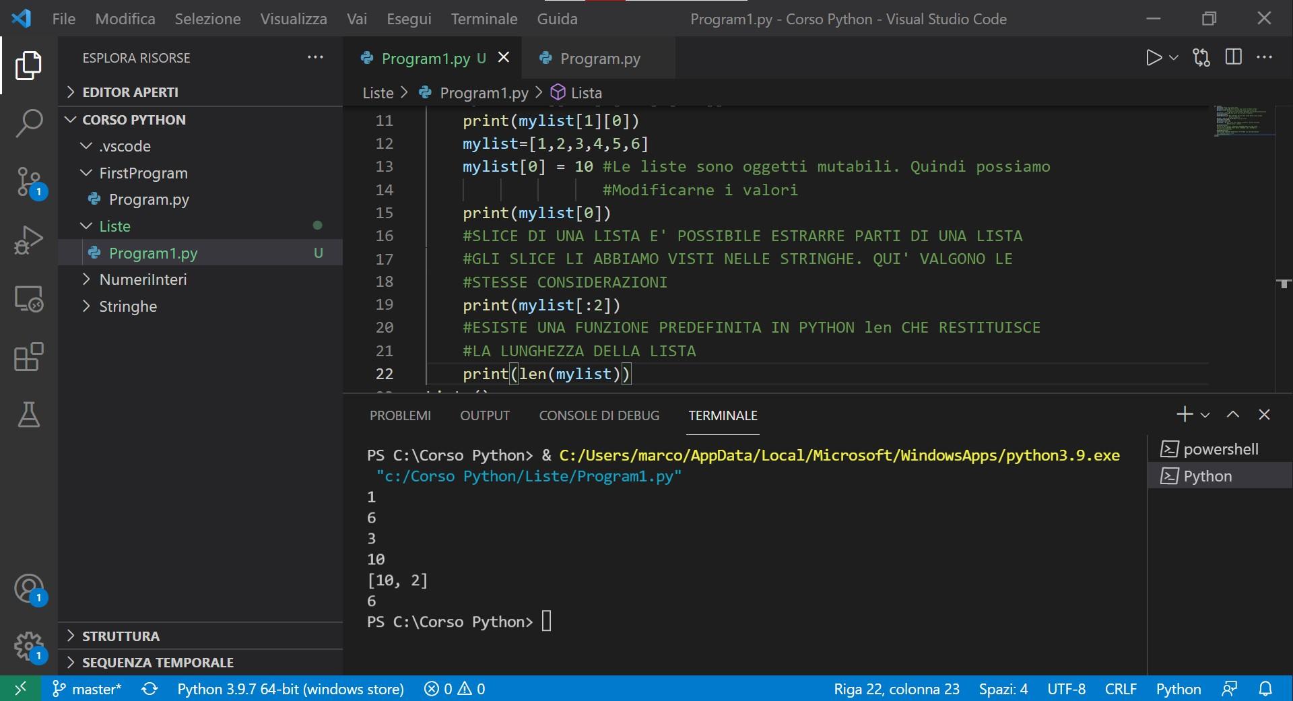Collapse the FirstProgram folder

pyautogui.click(x=201, y=173)
